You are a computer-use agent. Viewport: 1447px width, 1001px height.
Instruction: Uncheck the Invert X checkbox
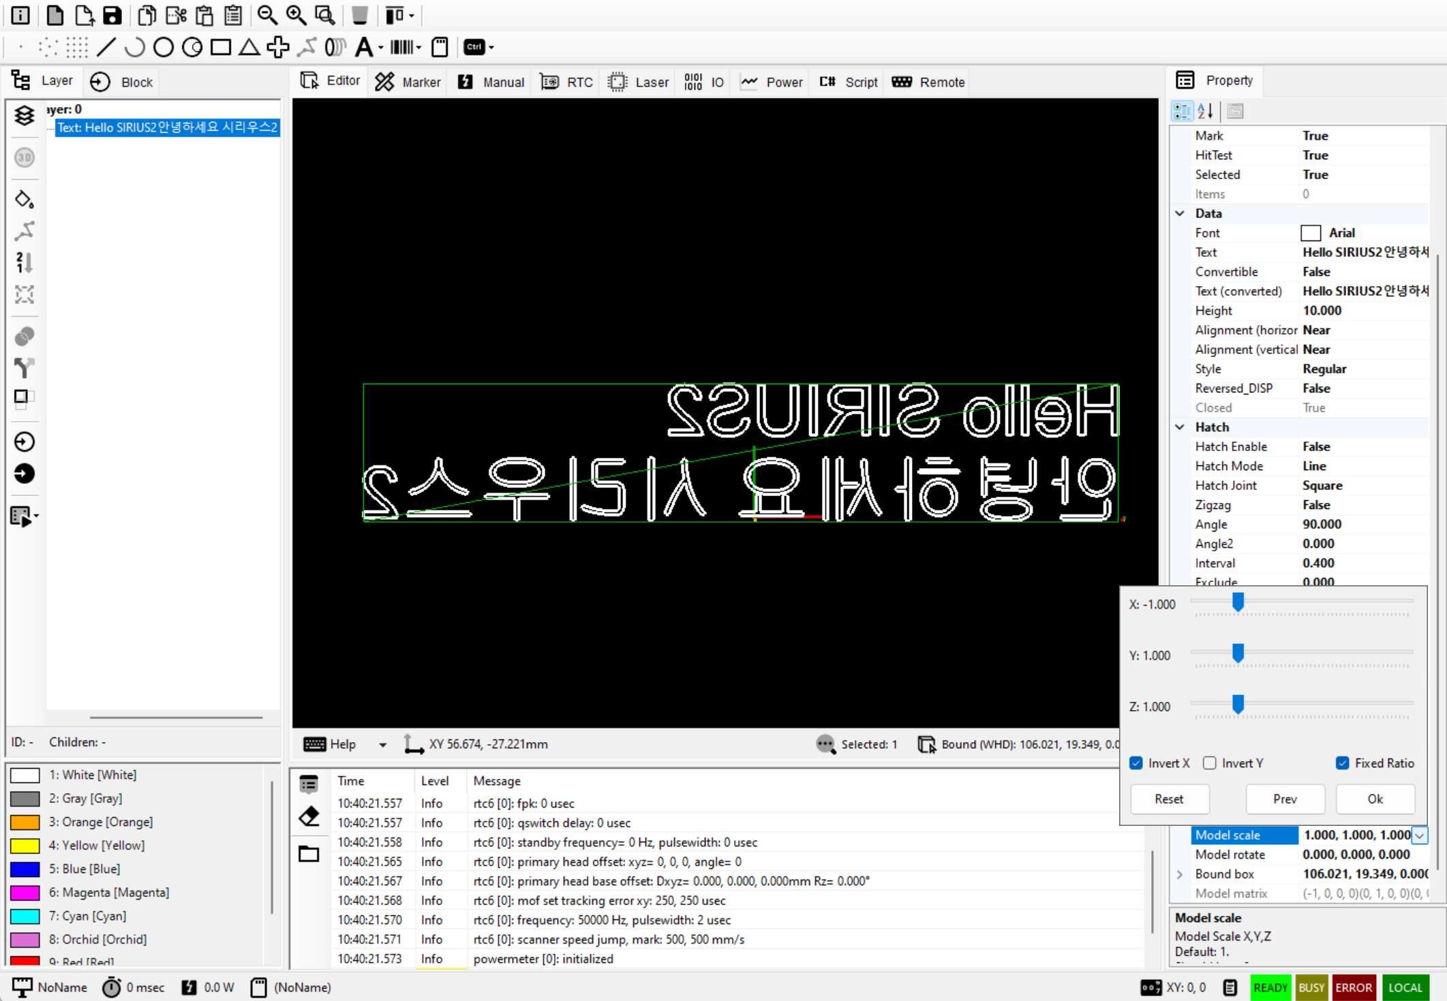click(x=1136, y=763)
